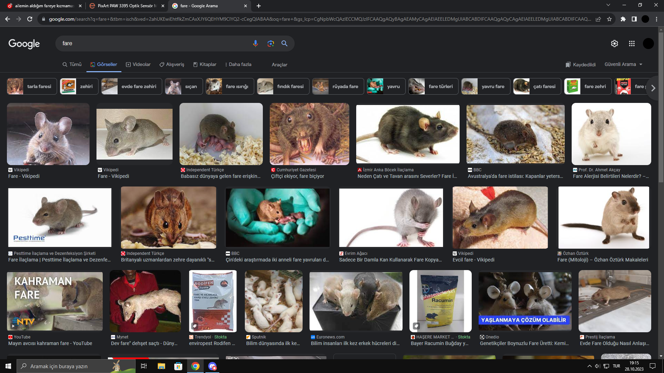This screenshot has width=664, height=373.
Task: Open the Daha fazla menu
Action: tap(238, 65)
